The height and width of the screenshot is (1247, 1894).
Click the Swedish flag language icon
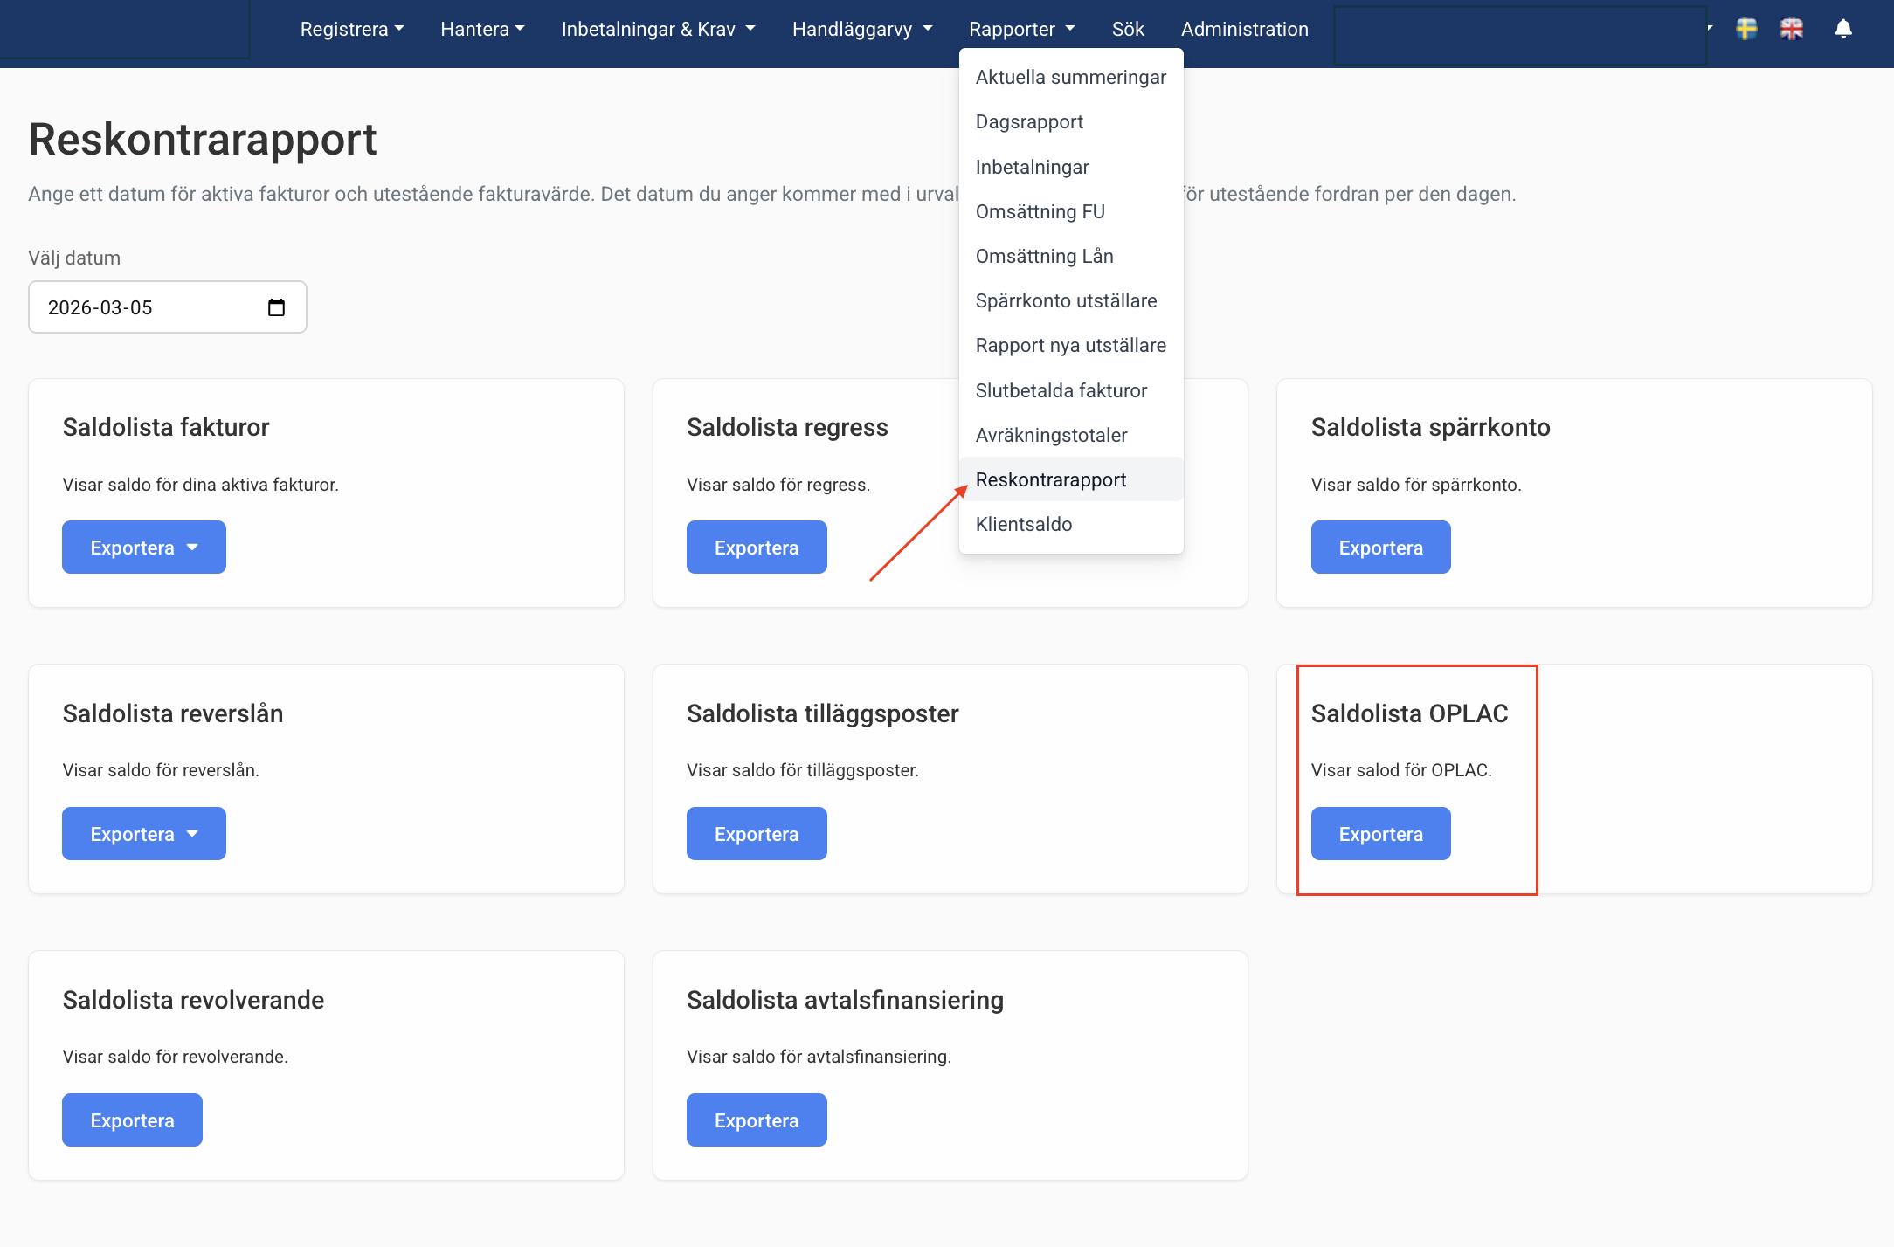(1746, 29)
